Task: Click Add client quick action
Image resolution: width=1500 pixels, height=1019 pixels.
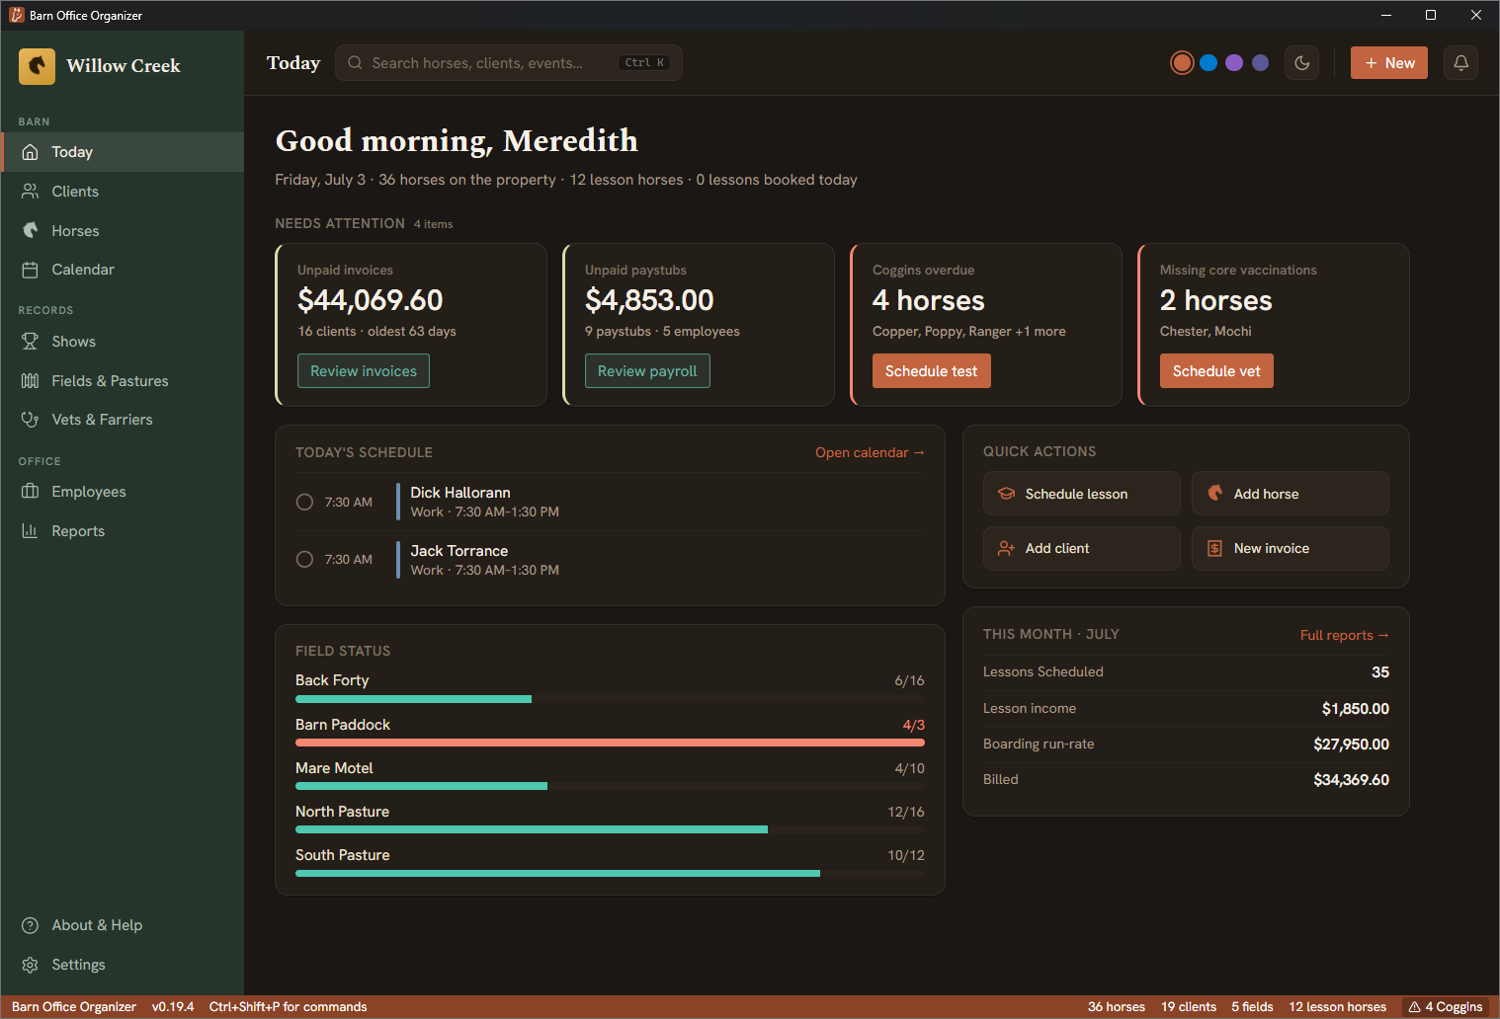Action: click(1081, 548)
